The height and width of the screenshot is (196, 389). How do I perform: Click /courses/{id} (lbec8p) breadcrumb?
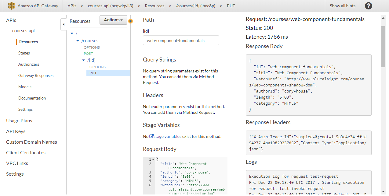(x=195, y=6)
